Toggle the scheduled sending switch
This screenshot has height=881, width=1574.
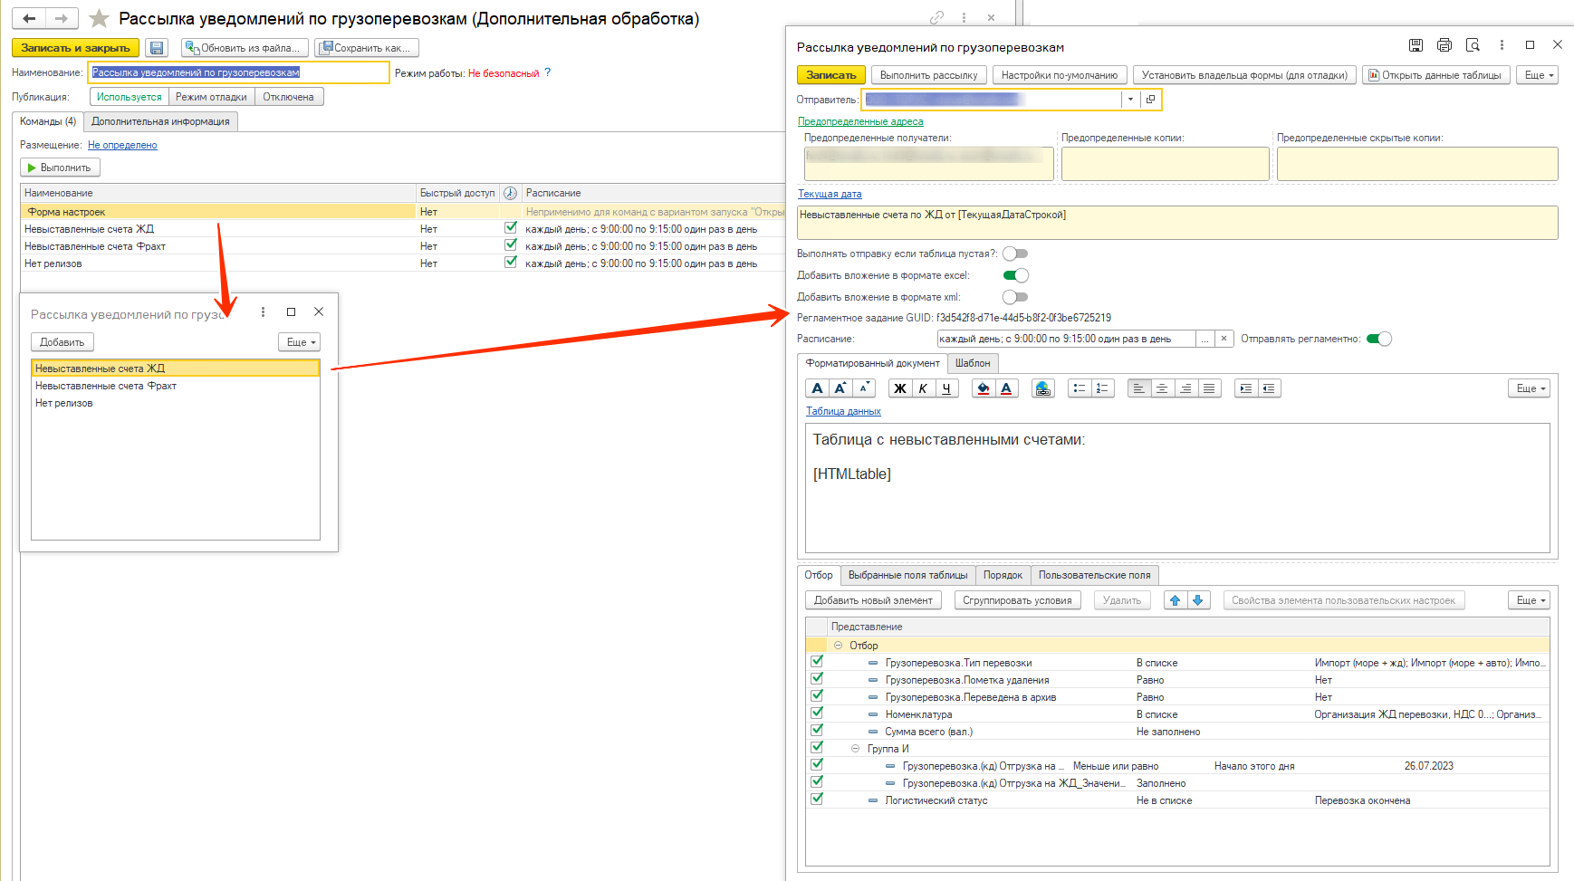[x=1378, y=339]
